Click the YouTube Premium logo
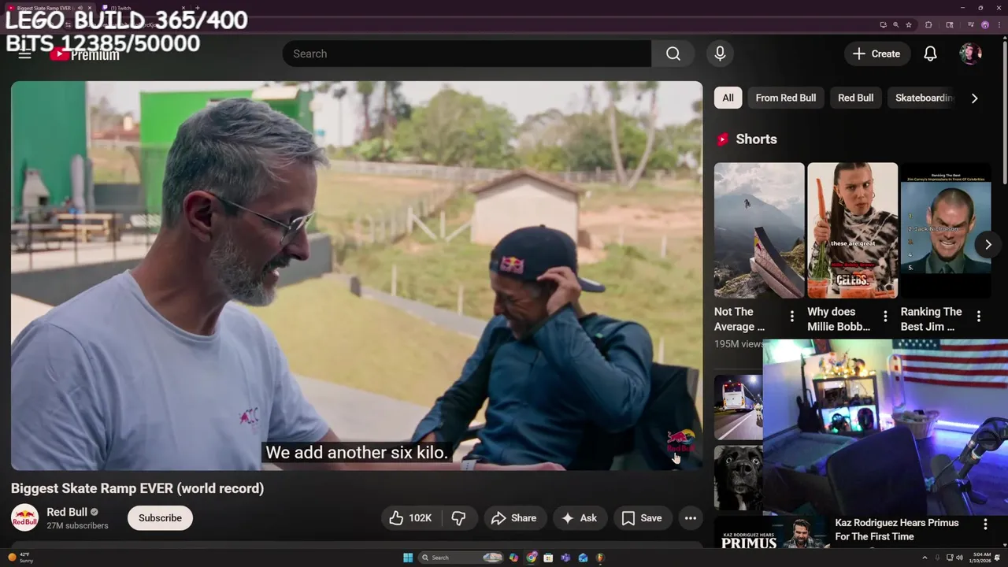This screenshot has width=1008, height=567. pos(84,54)
